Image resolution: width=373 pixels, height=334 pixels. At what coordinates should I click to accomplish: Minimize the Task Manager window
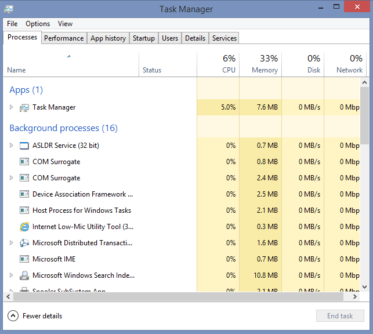(321, 7)
